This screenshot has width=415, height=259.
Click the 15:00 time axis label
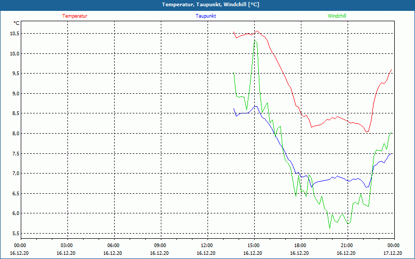[254, 245]
